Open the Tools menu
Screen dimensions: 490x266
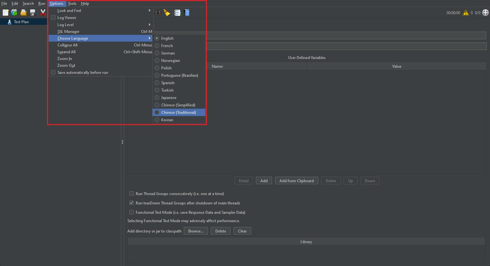[72, 4]
